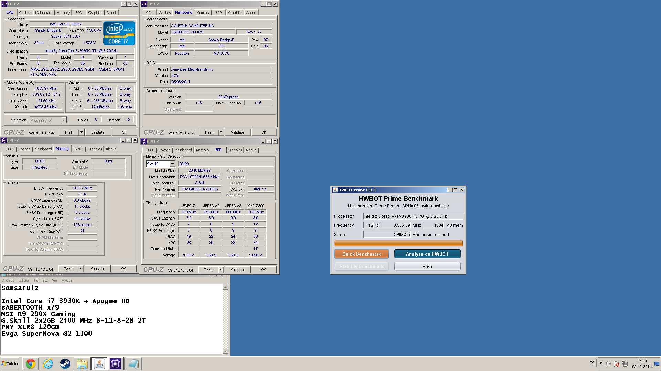Screen dimensions: 661x371
Task: Click XMP-2300 frequency 1150 MHz cell
Action: point(256,212)
